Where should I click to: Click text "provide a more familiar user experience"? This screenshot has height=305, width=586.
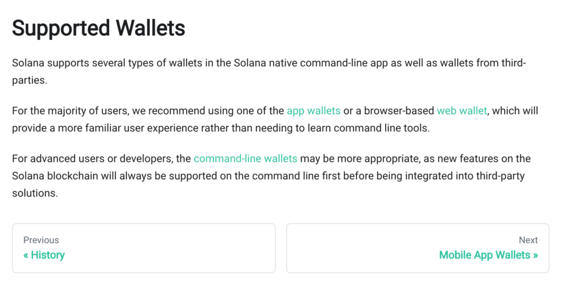point(105,129)
